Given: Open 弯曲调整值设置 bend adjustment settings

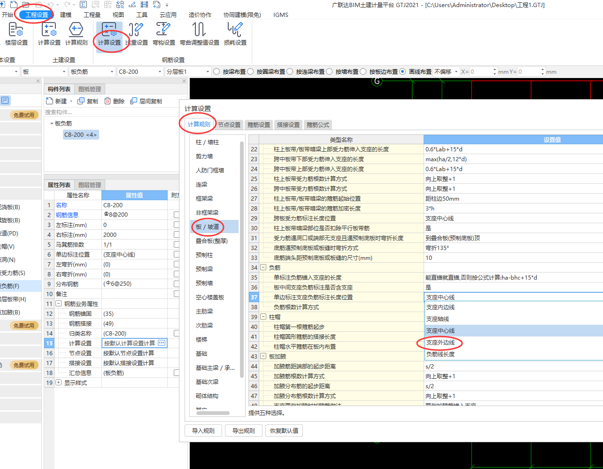Looking at the screenshot, I should (200, 34).
